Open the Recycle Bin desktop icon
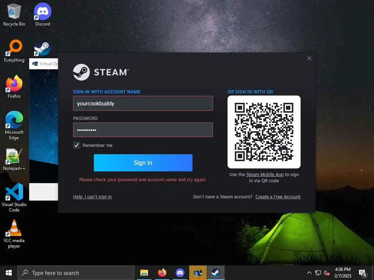Image resolution: width=374 pixels, height=280 pixels. pyautogui.click(x=14, y=15)
